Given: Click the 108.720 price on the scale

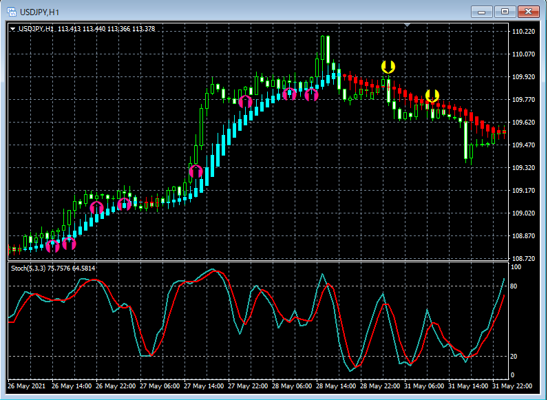Looking at the screenshot, I should coord(524,258).
